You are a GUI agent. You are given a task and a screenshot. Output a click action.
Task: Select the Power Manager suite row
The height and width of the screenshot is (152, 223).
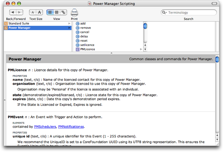(x=38, y=28)
